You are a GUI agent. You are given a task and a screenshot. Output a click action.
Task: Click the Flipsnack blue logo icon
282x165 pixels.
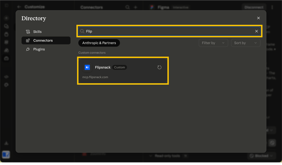tap(87, 68)
